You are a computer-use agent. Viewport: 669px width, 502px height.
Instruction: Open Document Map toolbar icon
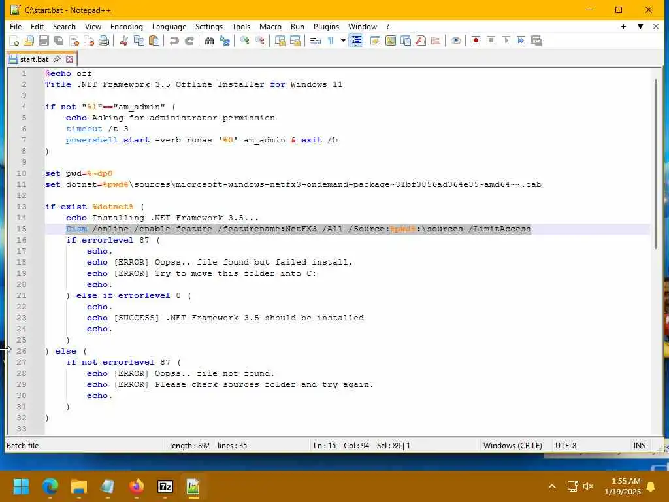click(391, 41)
